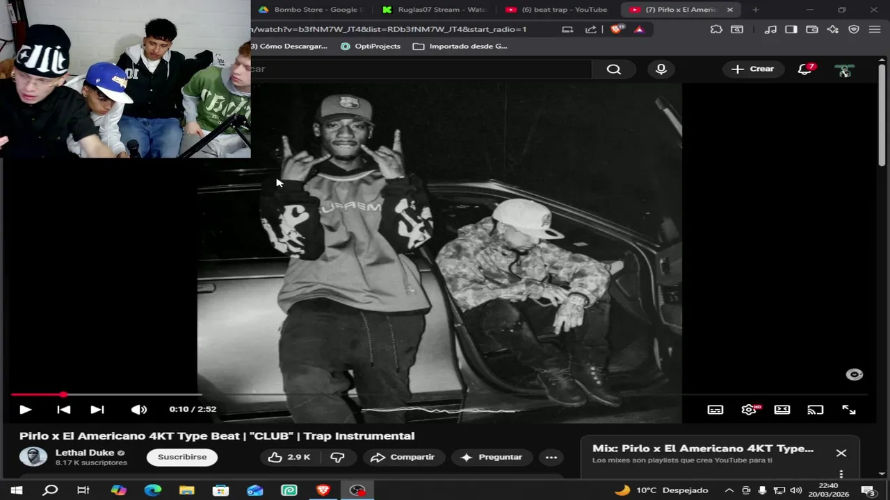This screenshot has height=500, width=890.
Task: Toggle the browser sidebar panel
Action: (x=791, y=29)
